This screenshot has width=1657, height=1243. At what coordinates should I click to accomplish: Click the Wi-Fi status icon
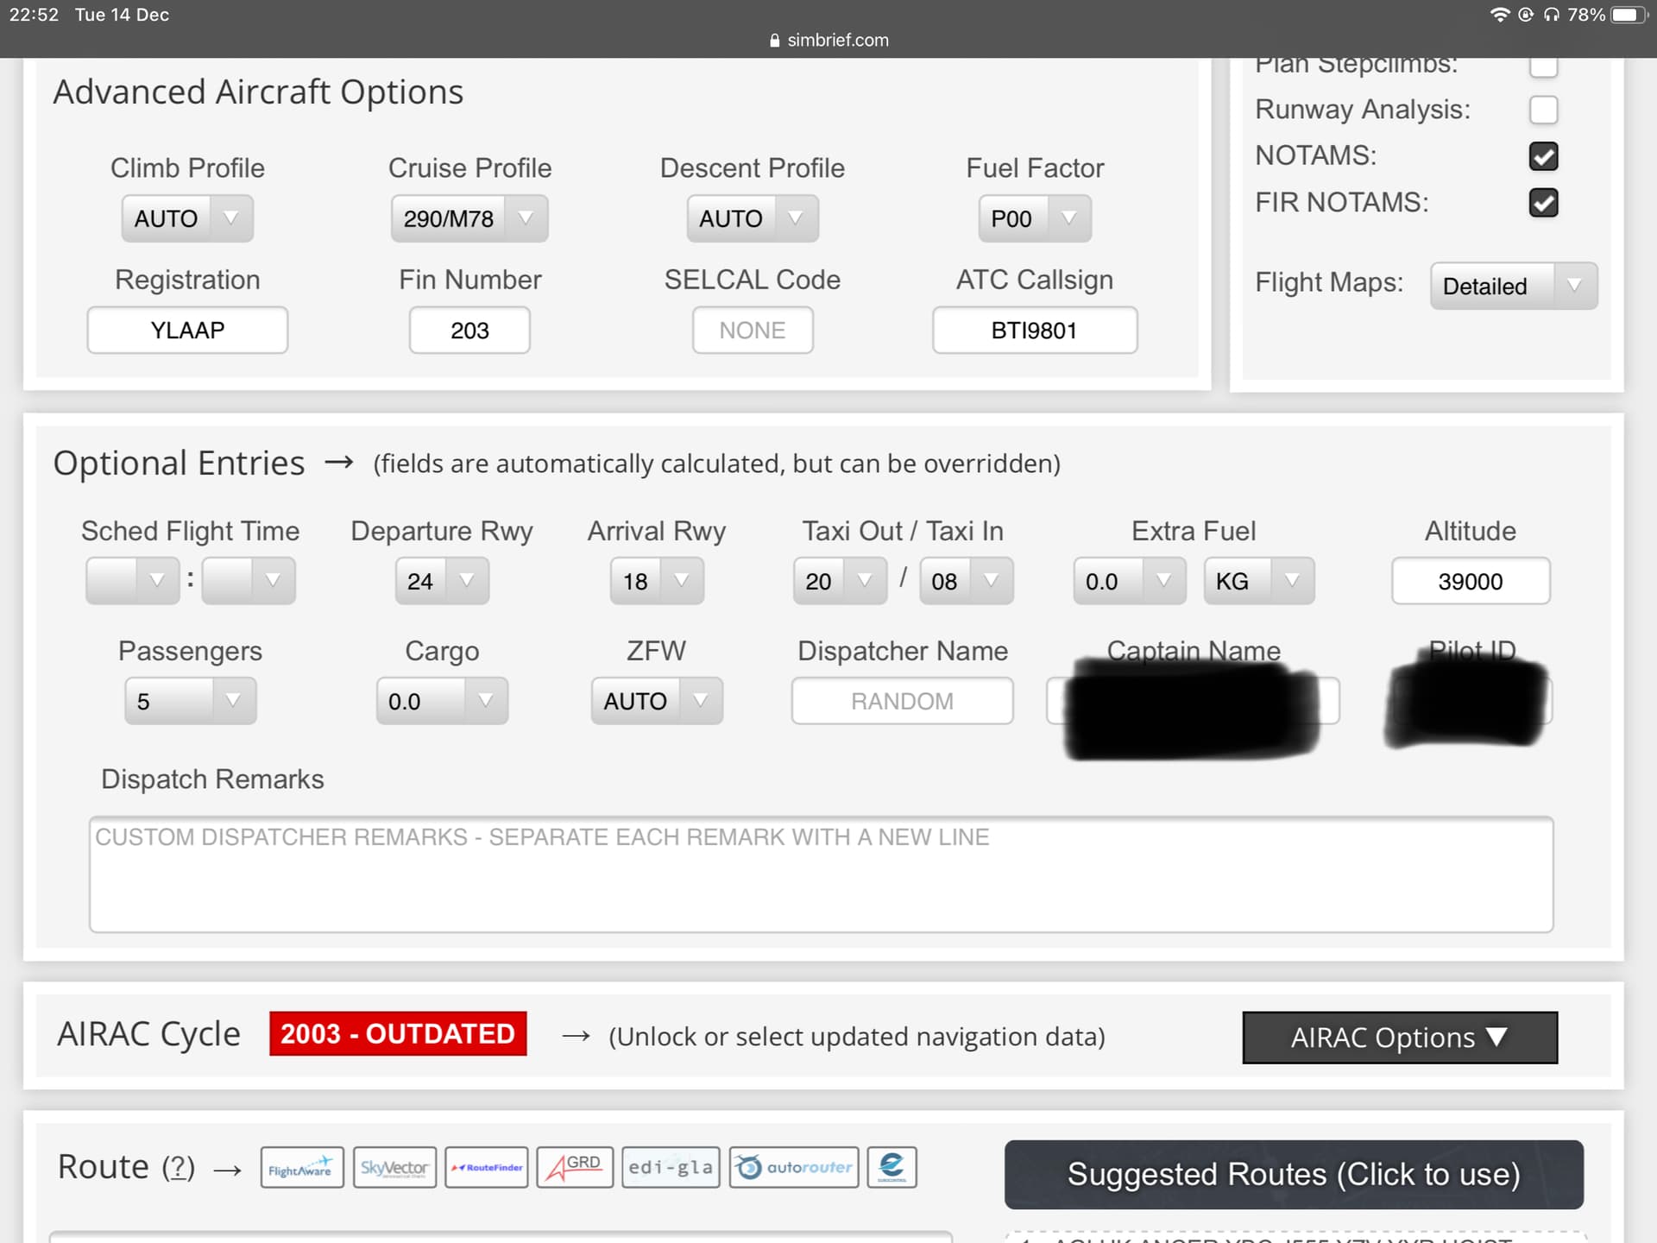point(1499,15)
